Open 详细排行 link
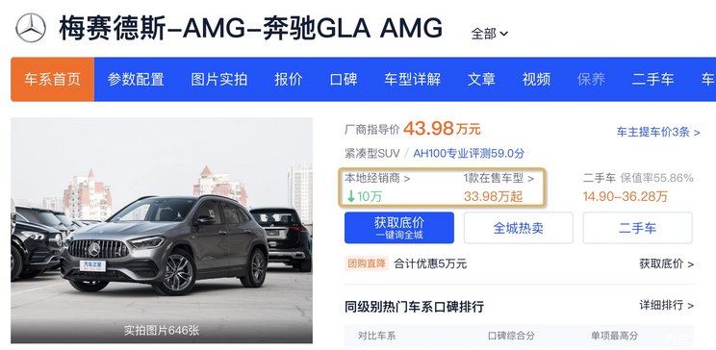 [666, 305]
